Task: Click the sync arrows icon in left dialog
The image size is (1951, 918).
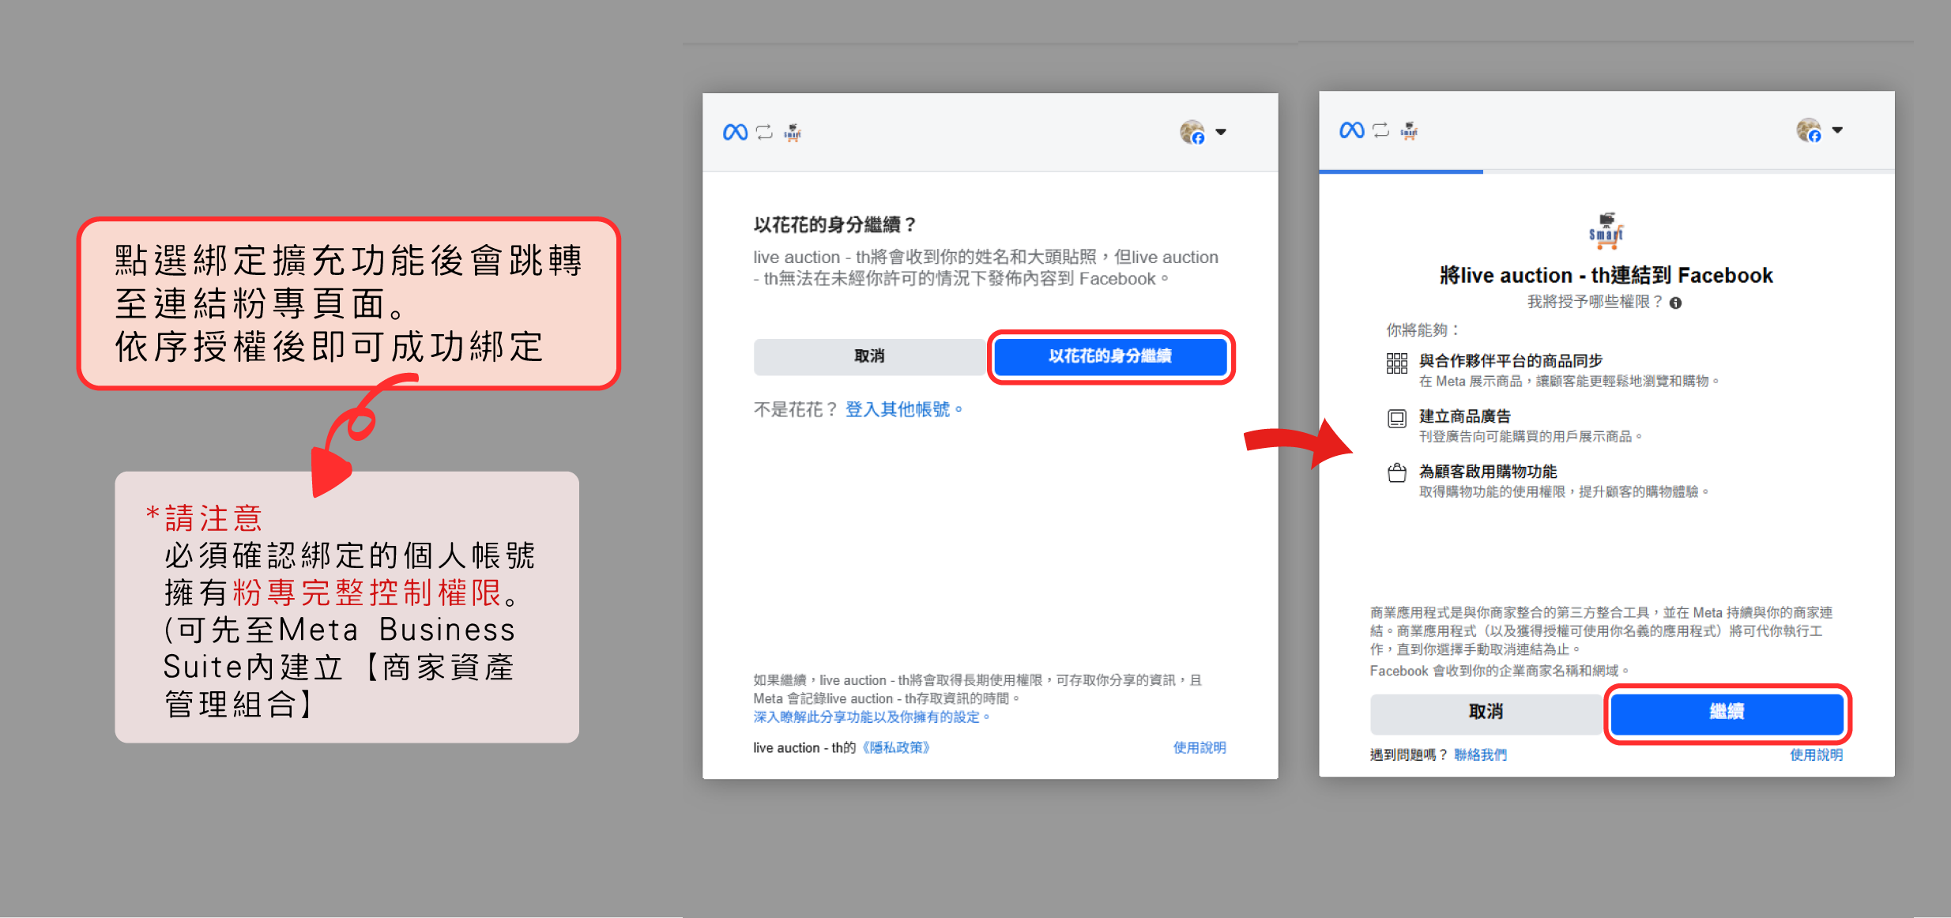Action: (764, 132)
